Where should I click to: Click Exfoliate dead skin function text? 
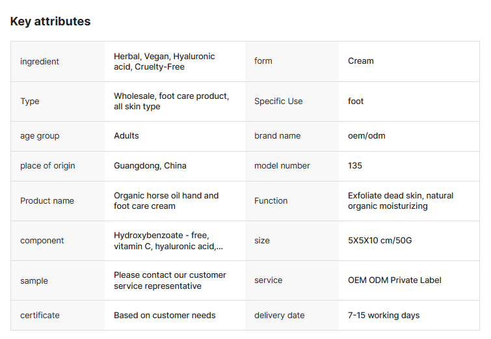click(401, 201)
